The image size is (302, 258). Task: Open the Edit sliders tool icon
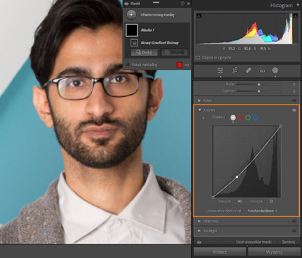(x=220, y=70)
